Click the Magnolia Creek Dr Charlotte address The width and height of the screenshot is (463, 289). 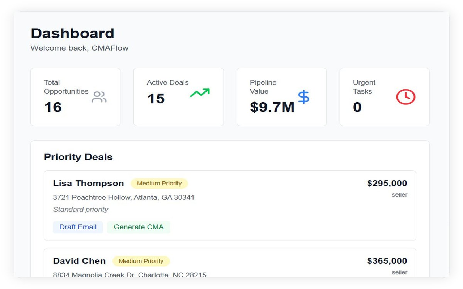click(129, 275)
